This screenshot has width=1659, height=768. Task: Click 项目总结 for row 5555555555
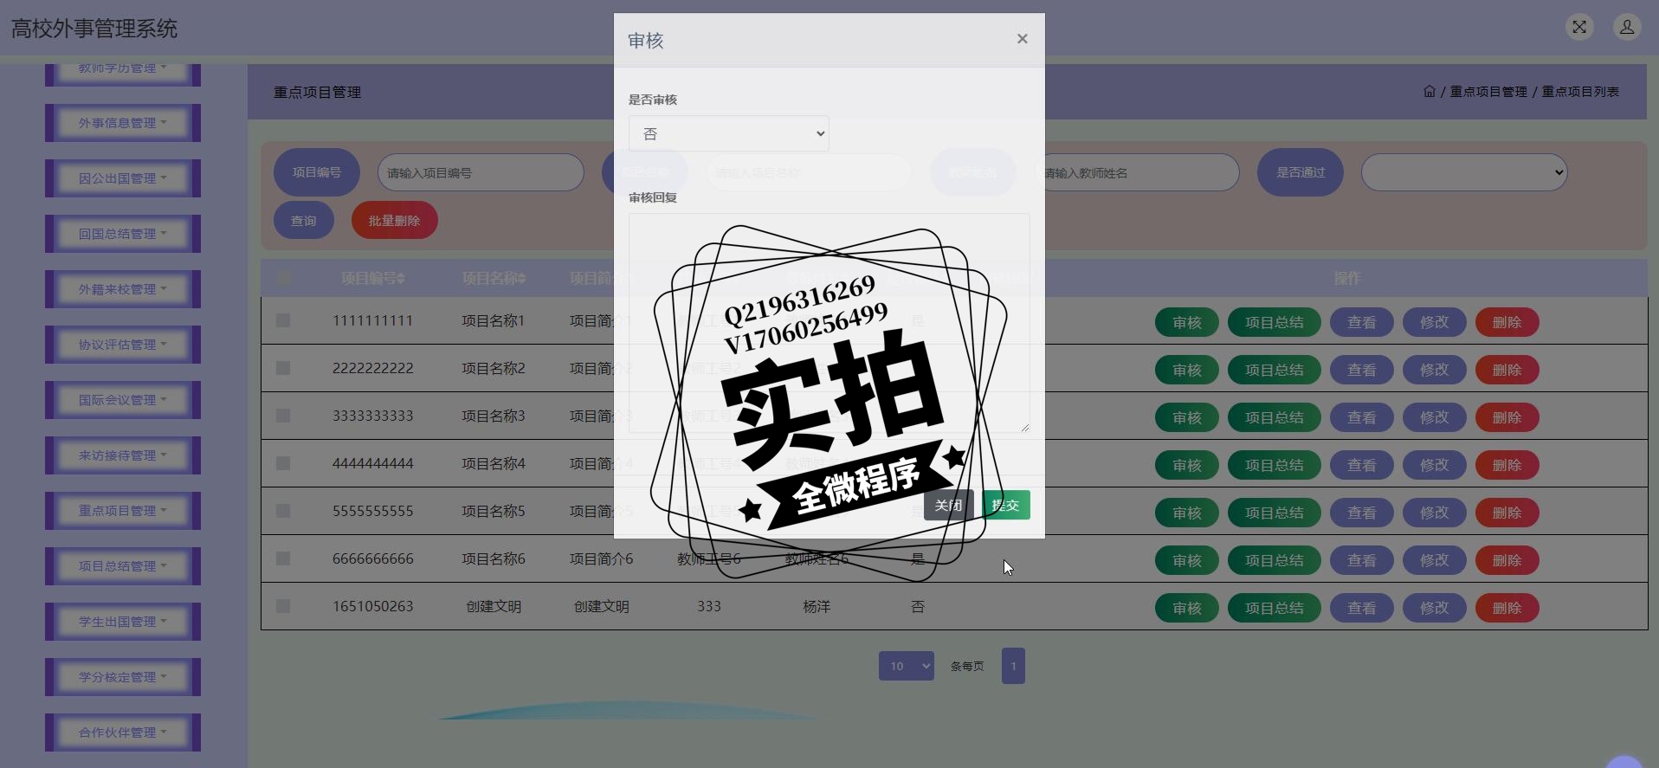pyautogui.click(x=1275, y=513)
